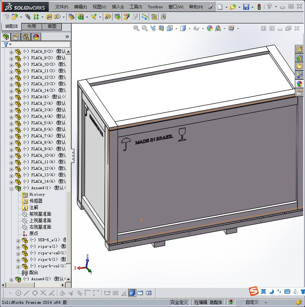305x307 pixels.
Task: Open the FeatureManager design tree tab
Action: click(x=6, y=37)
